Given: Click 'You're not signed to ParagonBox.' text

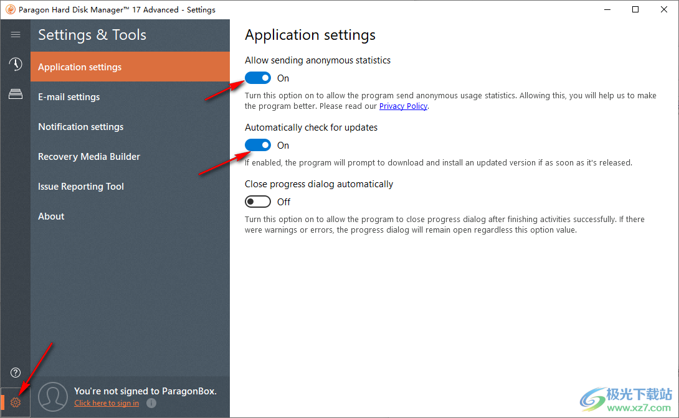Looking at the screenshot, I should (x=145, y=391).
